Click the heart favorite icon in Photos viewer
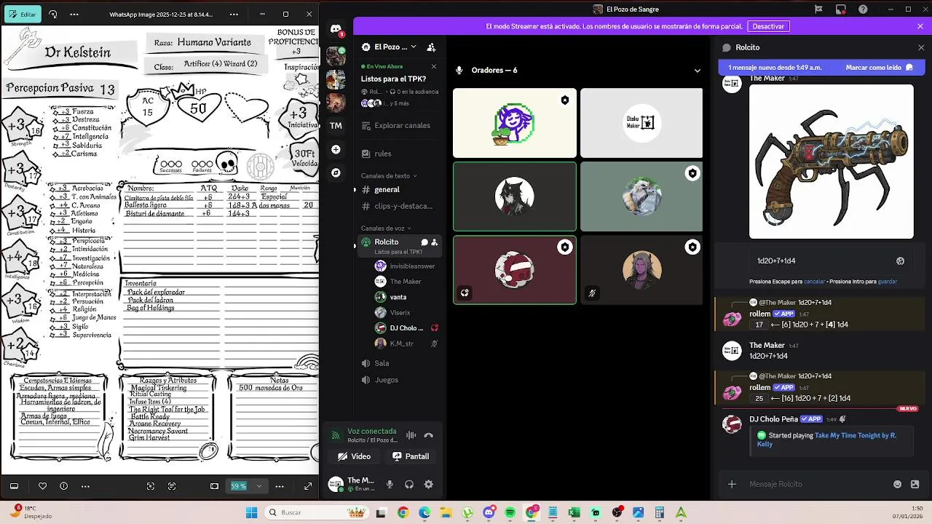 click(x=42, y=486)
